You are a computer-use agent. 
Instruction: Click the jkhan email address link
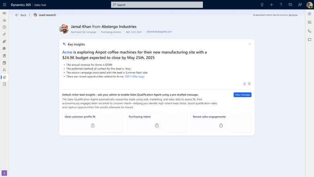pos(159,31)
